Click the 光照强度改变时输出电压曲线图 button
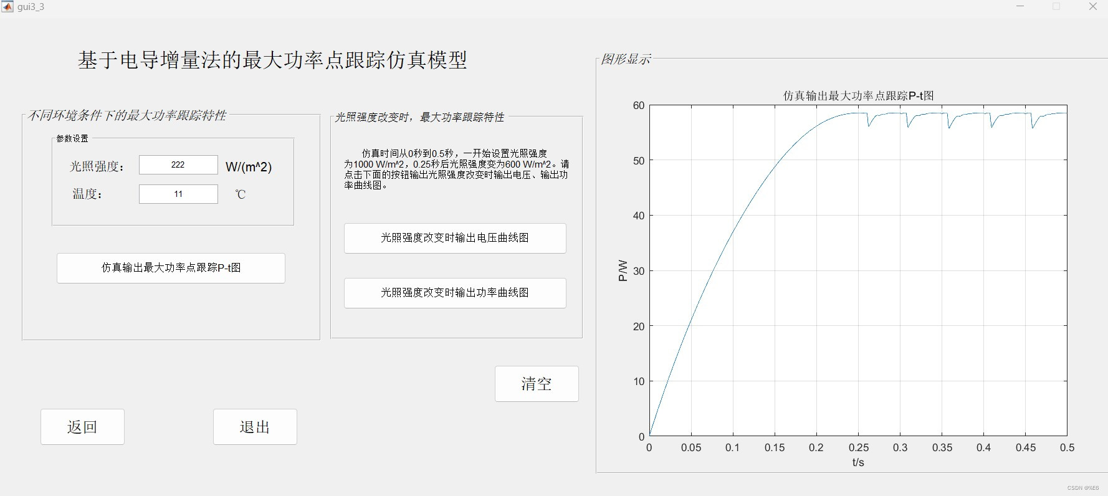This screenshot has width=1108, height=496. 455,238
